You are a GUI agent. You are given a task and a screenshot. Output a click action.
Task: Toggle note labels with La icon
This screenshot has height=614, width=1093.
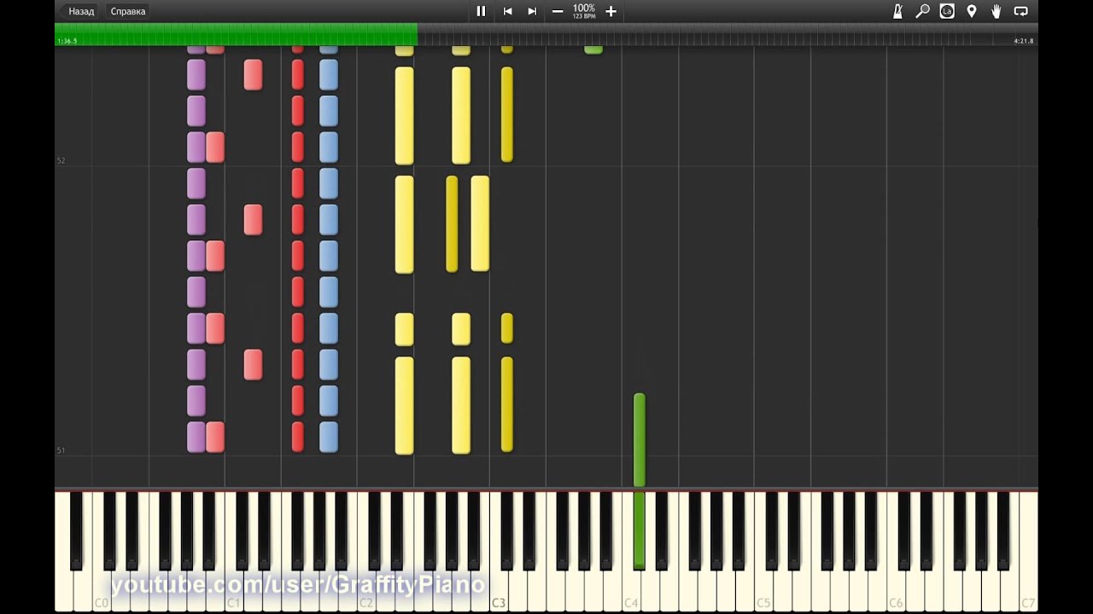click(947, 11)
